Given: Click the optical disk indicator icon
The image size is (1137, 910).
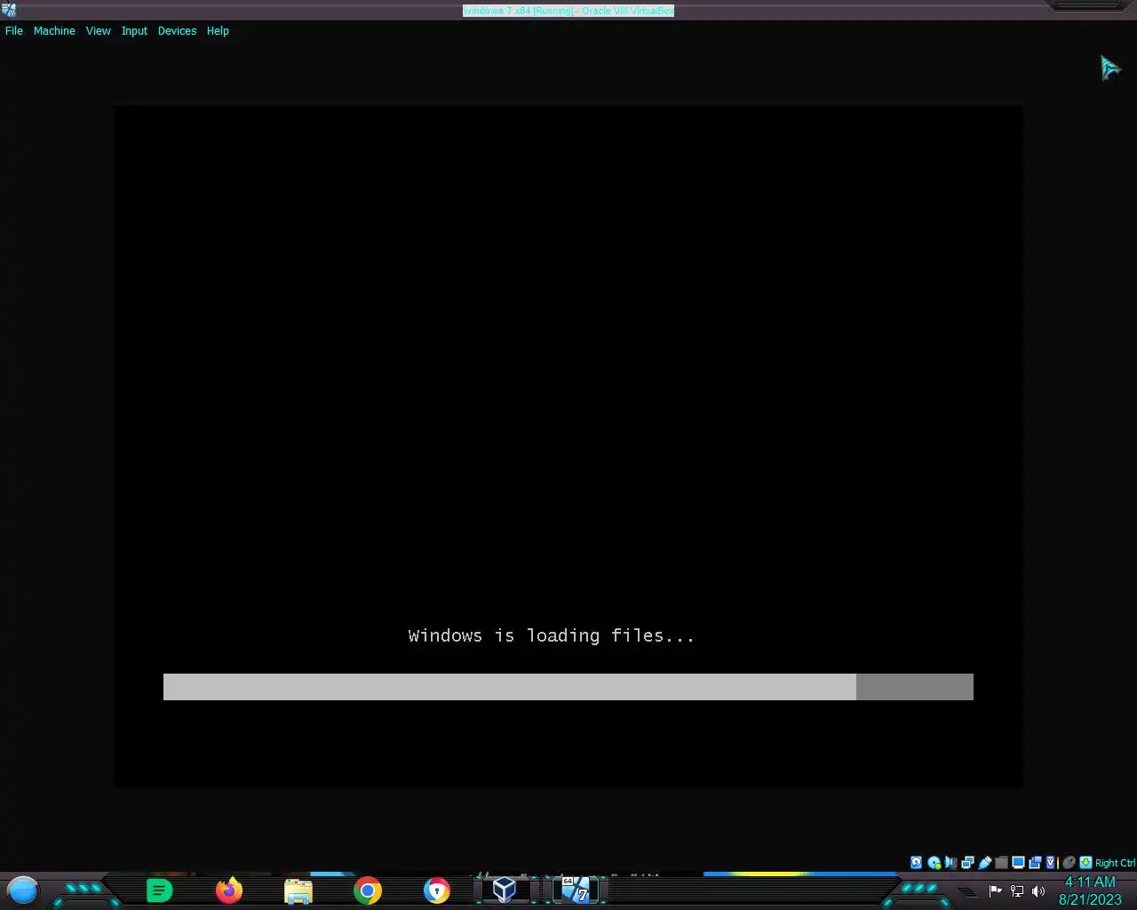Looking at the screenshot, I should [934, 862].
